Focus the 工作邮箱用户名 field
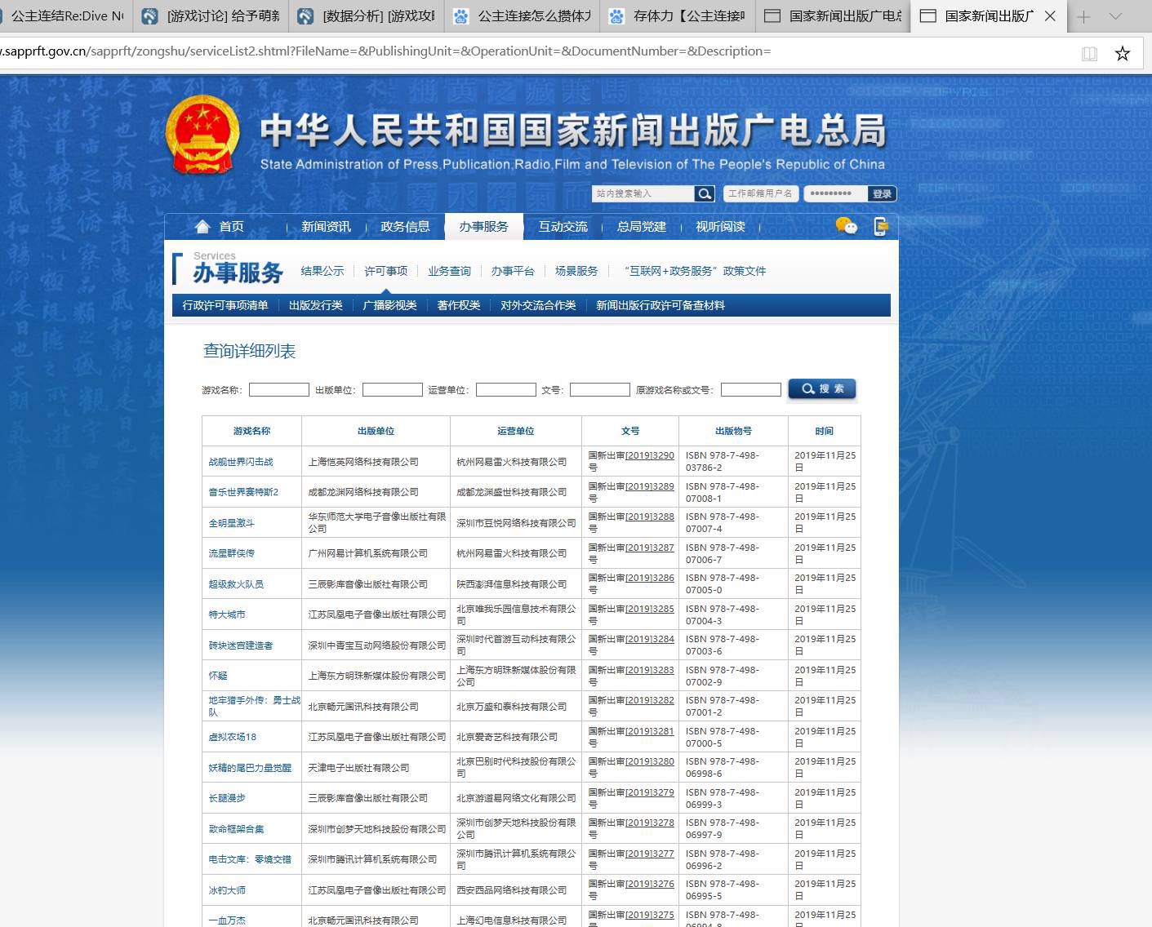The height and width of the screenshot is (927, 1152). pos(761,193)
